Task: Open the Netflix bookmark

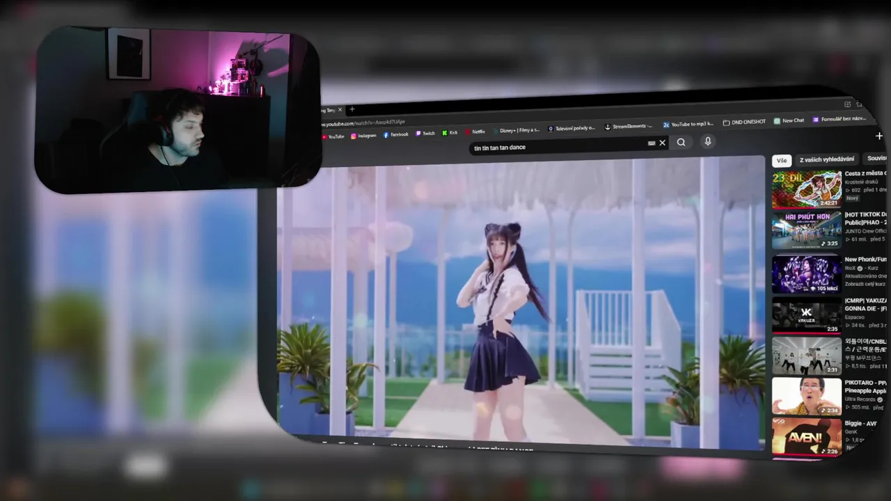Action: pos(474,132)
